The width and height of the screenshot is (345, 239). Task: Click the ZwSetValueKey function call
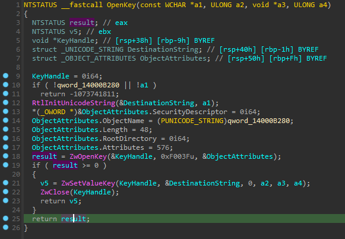click(88, 183)
